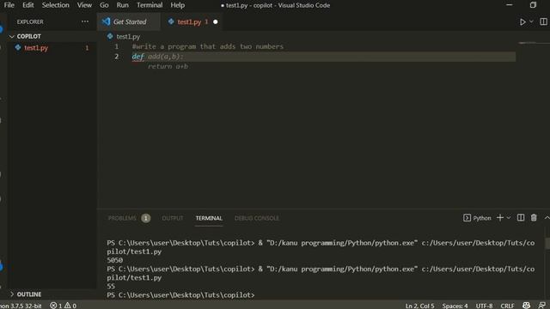Open the Go menu
Screen dimensions: 550x309
coord(104,5)
